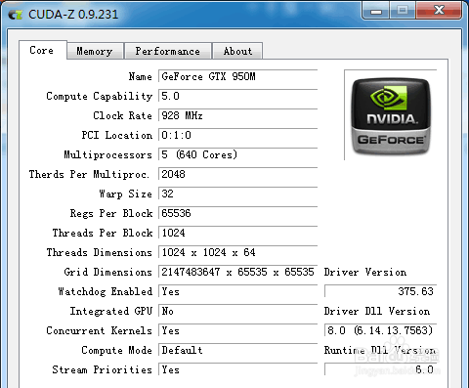Select the Core tab
Screen dimensions: 469x388
click(42, 50)
